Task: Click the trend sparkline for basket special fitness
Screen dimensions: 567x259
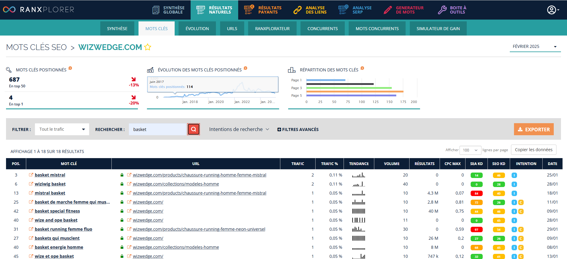Action: click(359, 211)
